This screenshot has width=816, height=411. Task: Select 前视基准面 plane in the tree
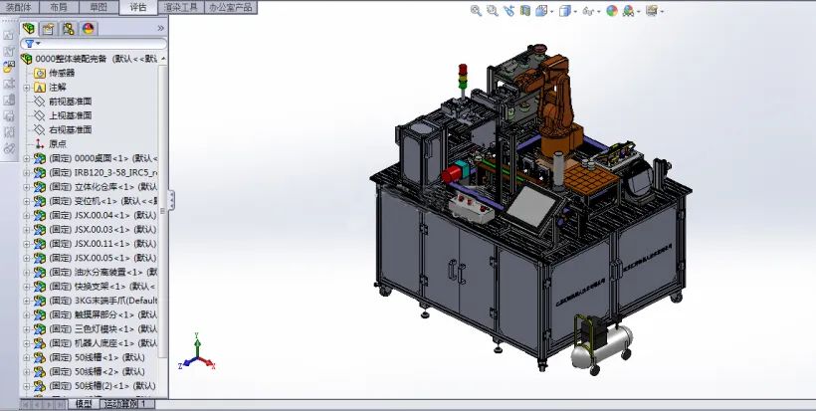click(x=64, y=102)
